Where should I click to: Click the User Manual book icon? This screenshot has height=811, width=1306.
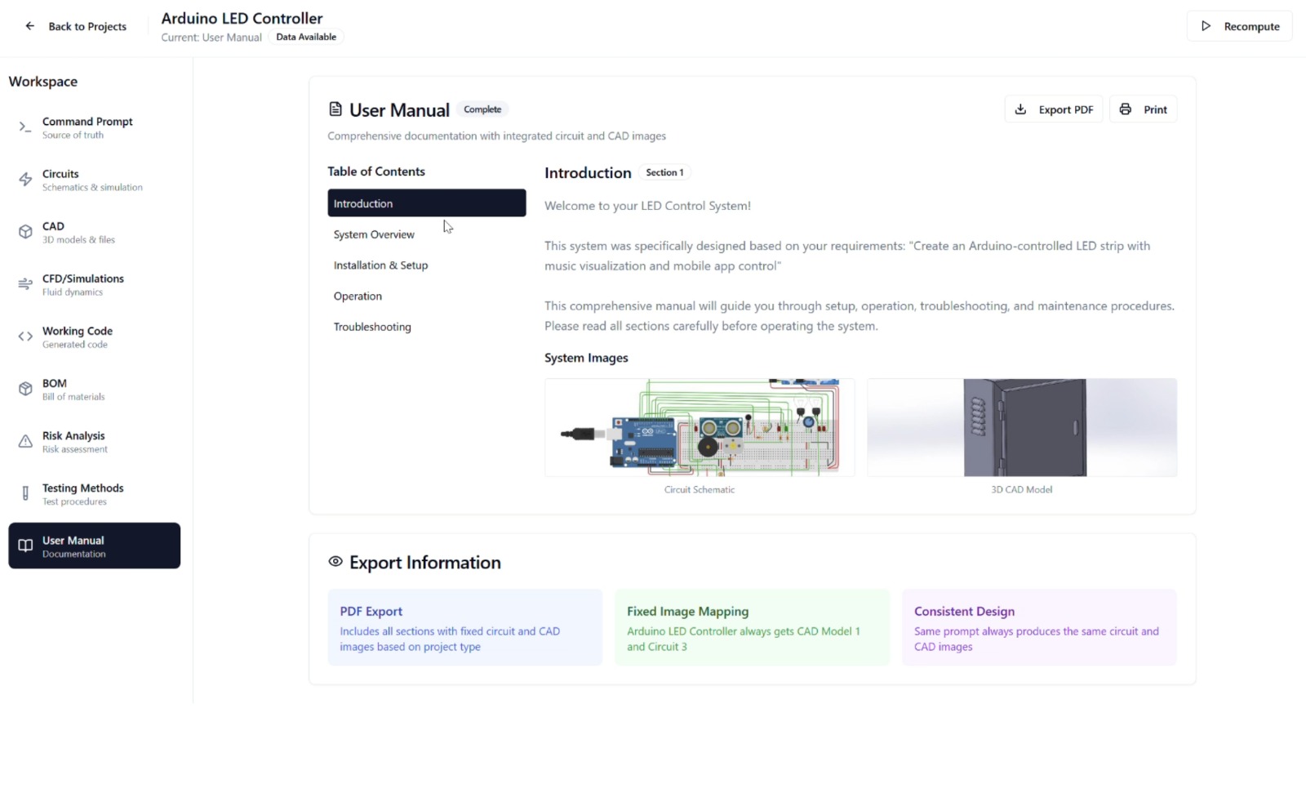click(x=25, y=546)
